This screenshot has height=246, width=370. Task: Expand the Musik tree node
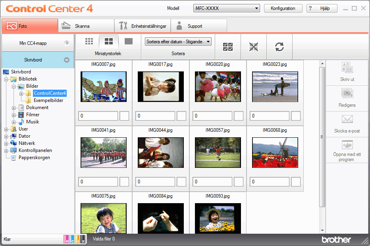[13, 122]
